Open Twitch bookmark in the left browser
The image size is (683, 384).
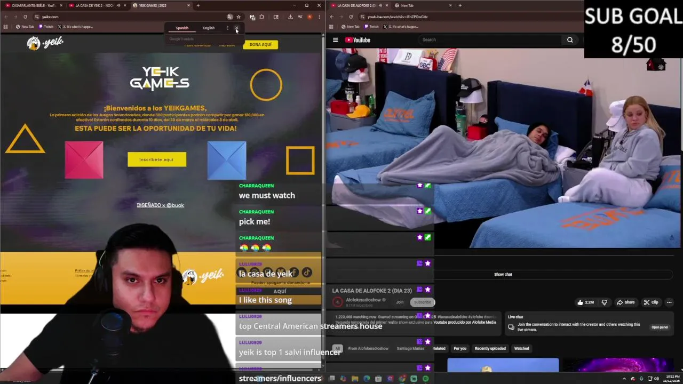click(x=45, y=27)
